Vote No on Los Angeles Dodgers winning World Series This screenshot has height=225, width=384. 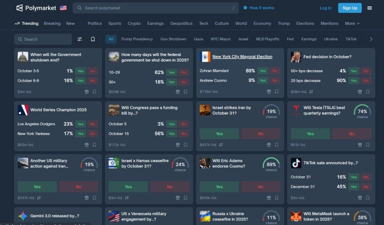point(93,124)
